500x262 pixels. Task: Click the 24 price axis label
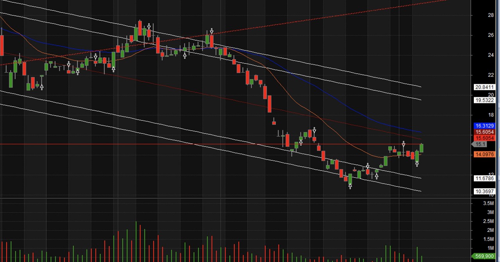(491, 55)
